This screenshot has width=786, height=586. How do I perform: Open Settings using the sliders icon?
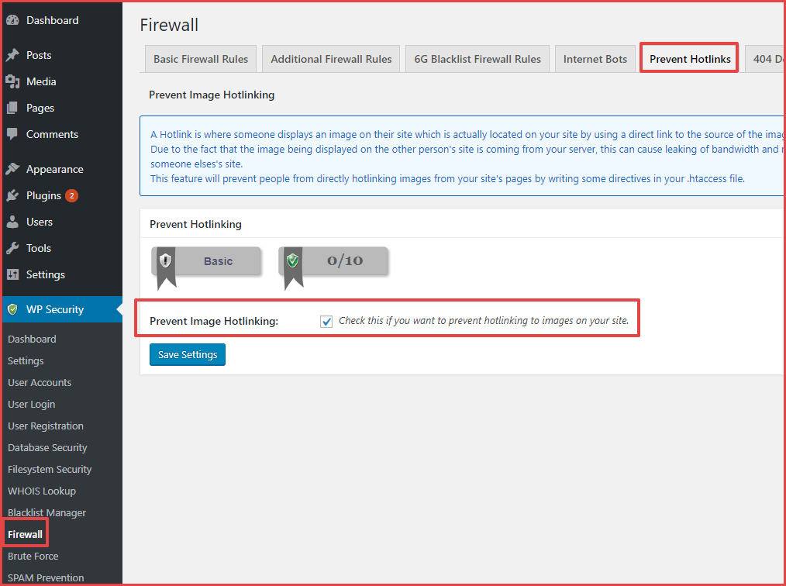tap(12, 274)
